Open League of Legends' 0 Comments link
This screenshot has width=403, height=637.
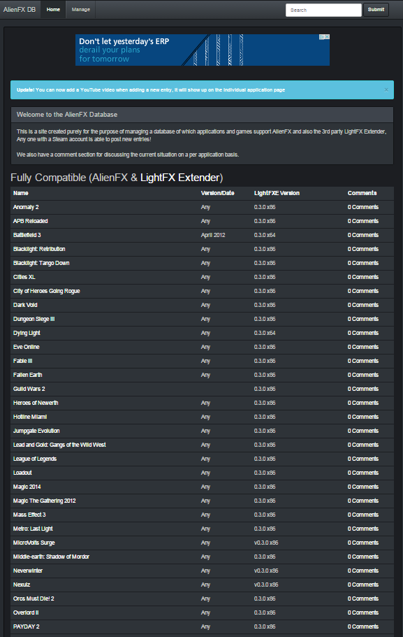coord(362,459)
